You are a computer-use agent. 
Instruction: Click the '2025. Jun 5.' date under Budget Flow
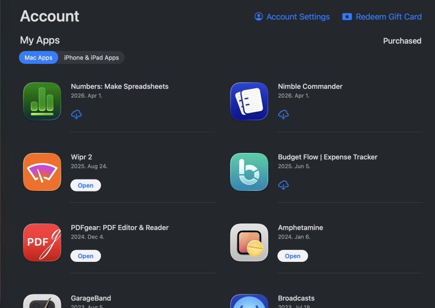click(294, 166)
